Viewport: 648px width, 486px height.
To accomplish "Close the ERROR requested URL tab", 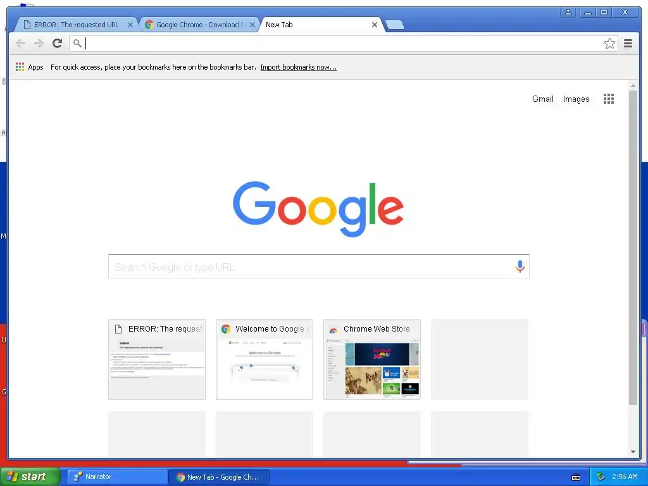I will pos(130,25).
